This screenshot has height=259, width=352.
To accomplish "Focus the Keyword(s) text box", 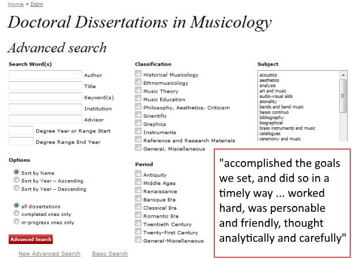I will [46, 97].
